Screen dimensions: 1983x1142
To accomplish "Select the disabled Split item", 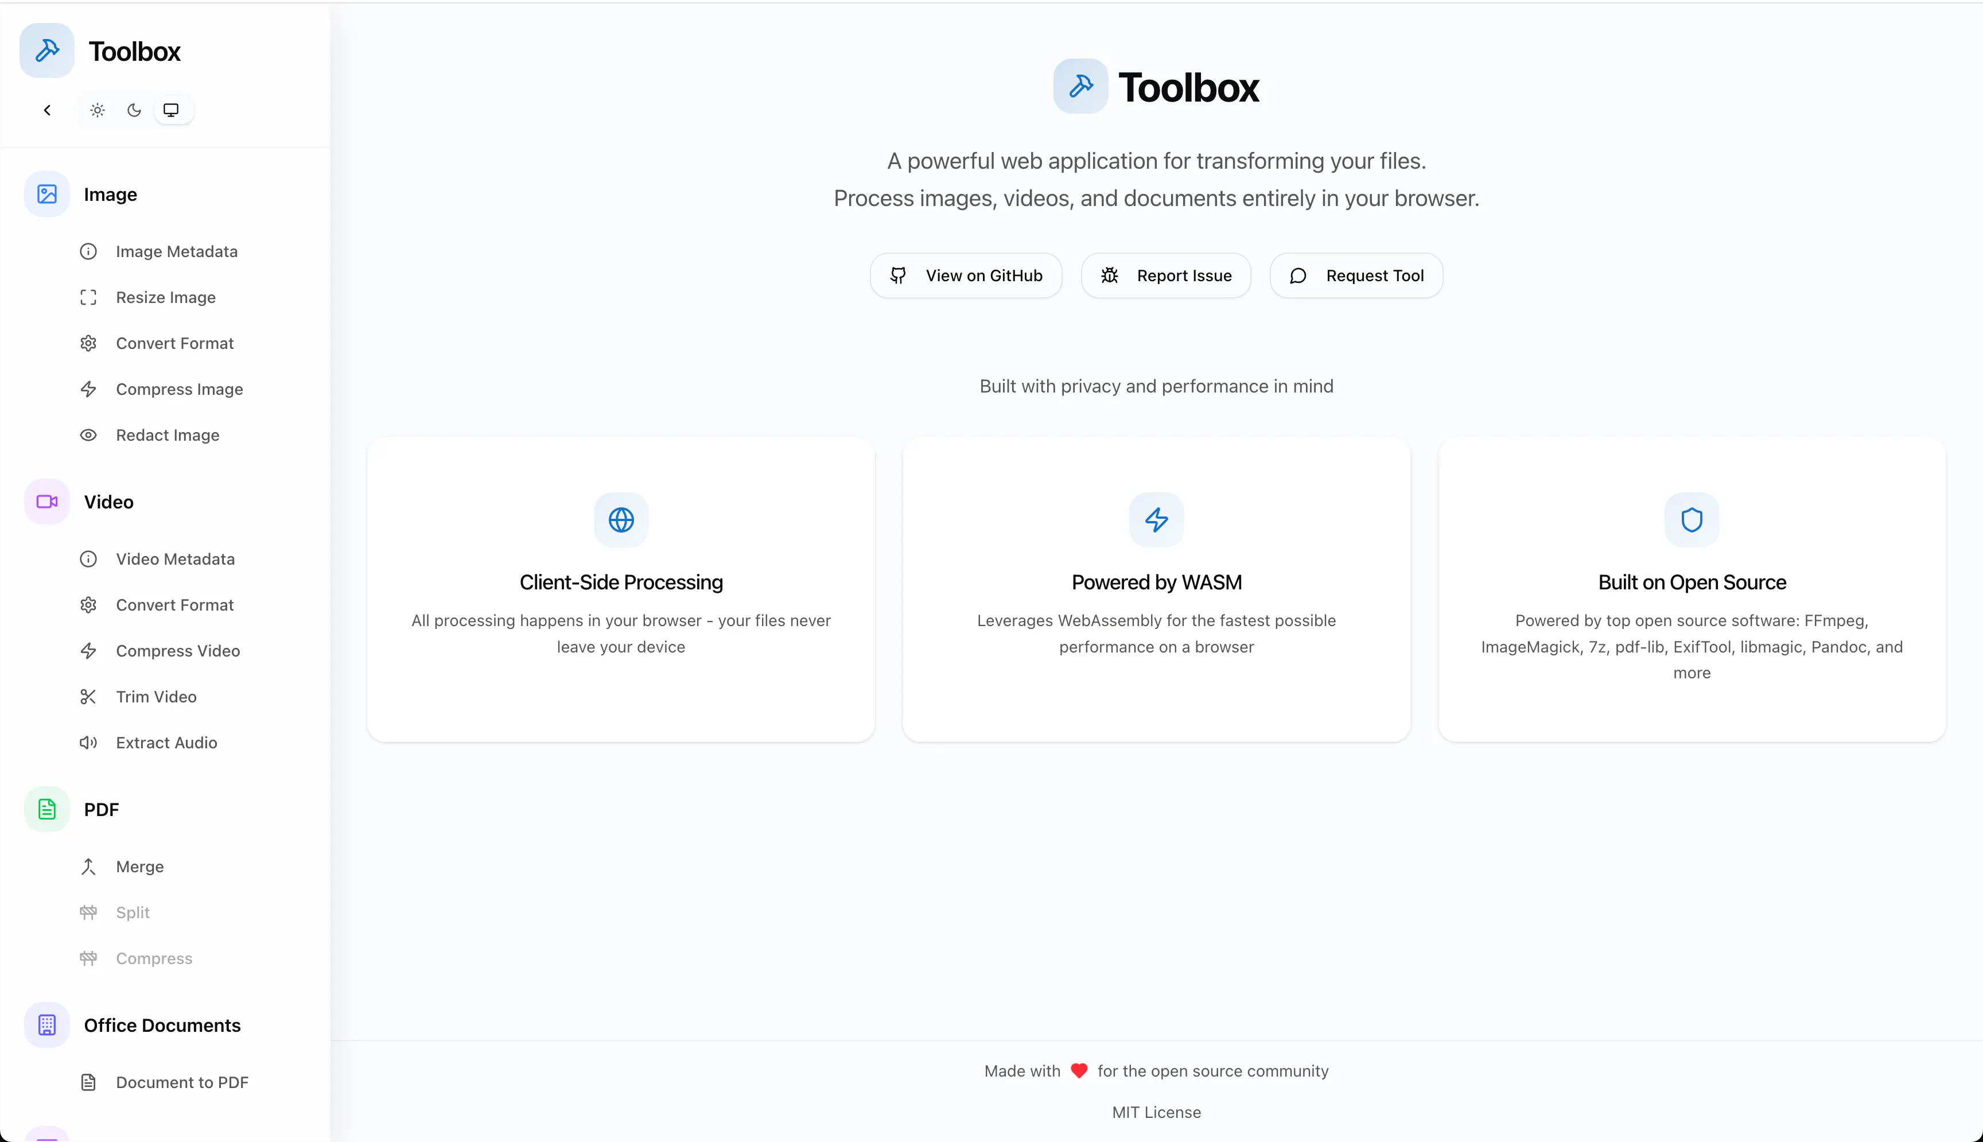I will [x=133, y=912].
